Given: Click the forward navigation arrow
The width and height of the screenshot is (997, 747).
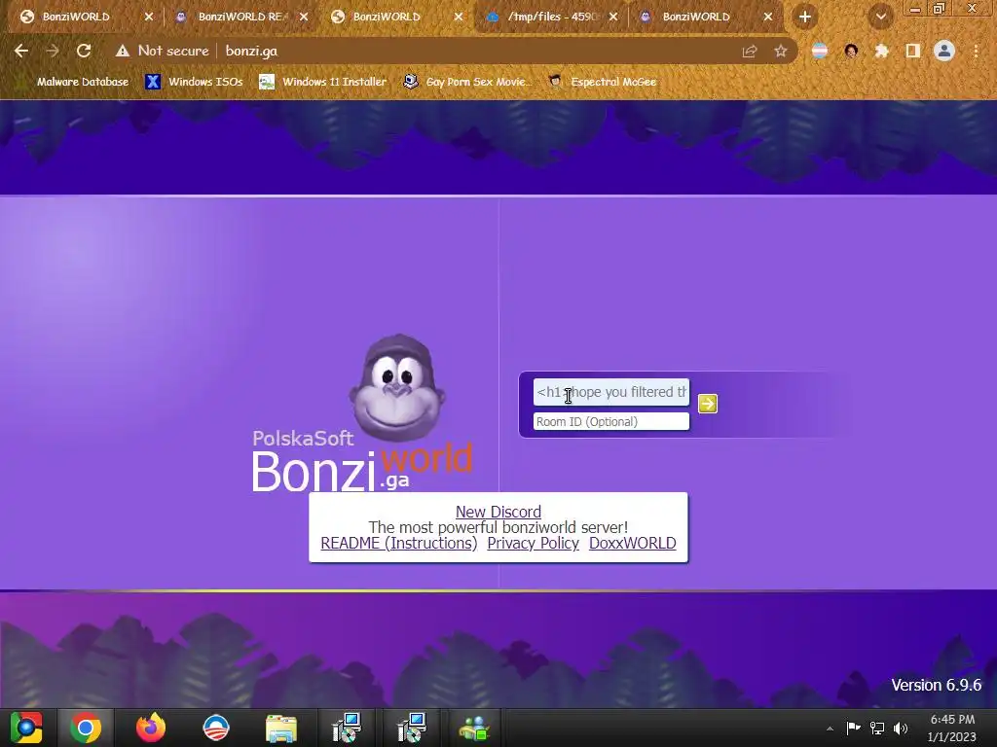Looking at the screenshot, I should (x=53, y=51).
